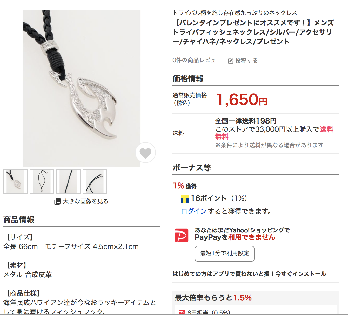Click the 投稿する review link
The height and width of the screenshot is (315, 348).
pyautogui.click(x=246, y=61)
